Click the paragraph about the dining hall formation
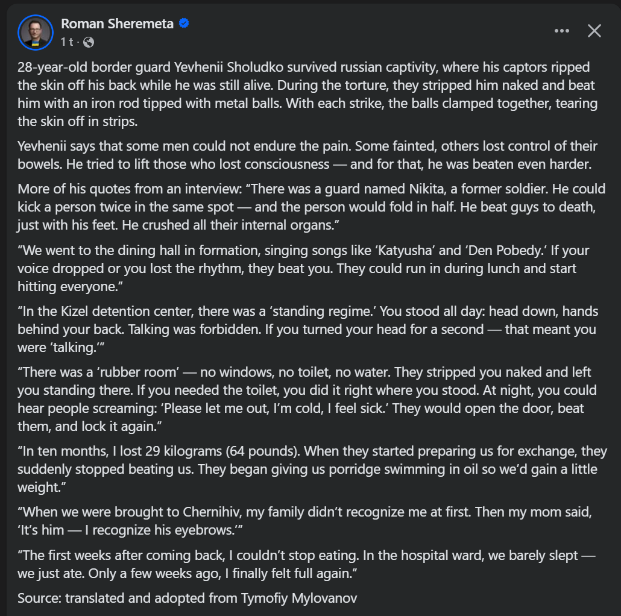 tap(301, 268)
